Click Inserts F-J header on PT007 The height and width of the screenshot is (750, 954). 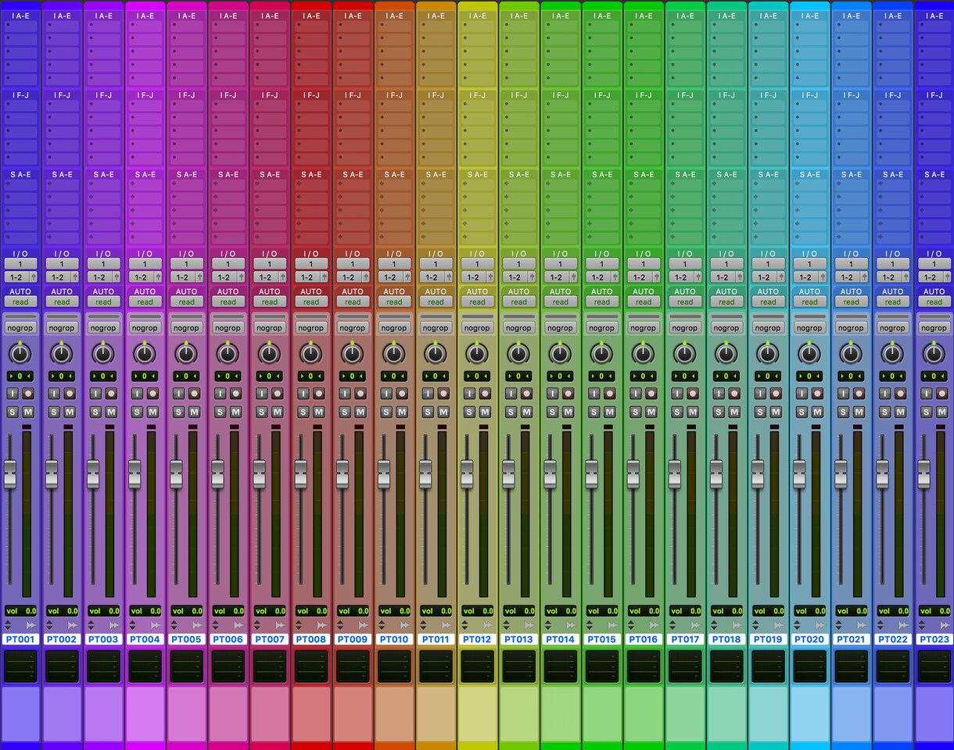point(270,95)
